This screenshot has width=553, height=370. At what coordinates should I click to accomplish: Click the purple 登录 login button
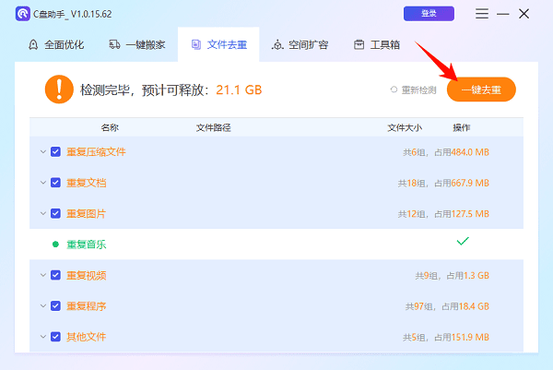point(429,14)
